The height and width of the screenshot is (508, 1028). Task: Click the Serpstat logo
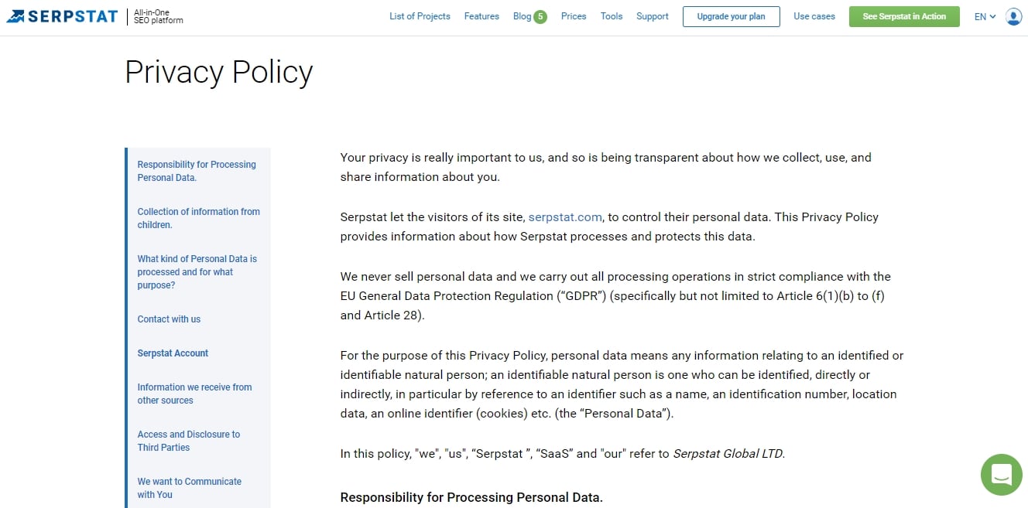tap(62, 16)
